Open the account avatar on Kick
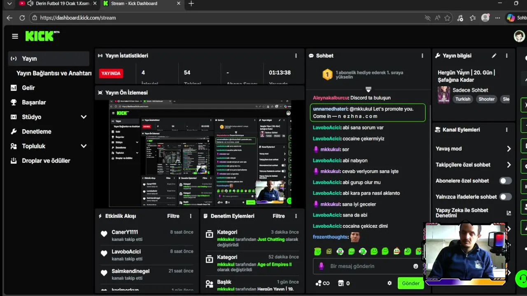The image size is (527, 296). click(x=519, y=36)
